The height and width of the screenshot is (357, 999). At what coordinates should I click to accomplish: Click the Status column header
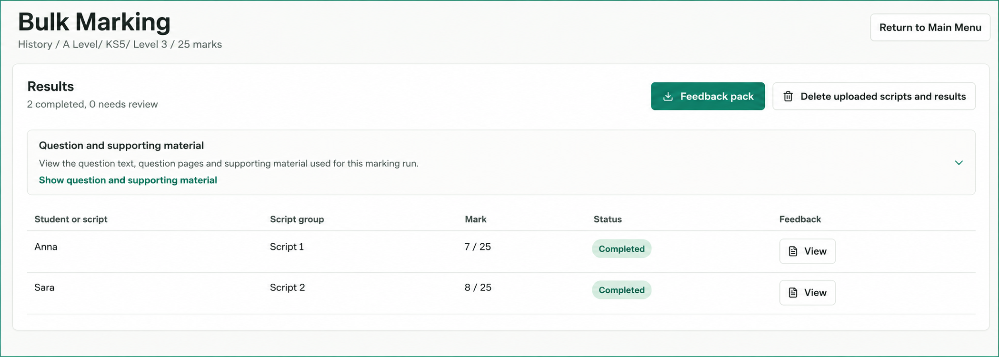[x=608, y=219]
